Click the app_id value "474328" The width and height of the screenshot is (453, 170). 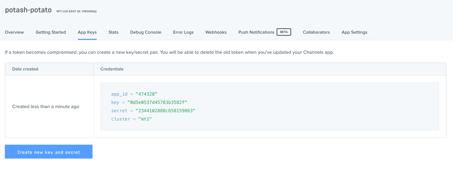pos(146,94)
